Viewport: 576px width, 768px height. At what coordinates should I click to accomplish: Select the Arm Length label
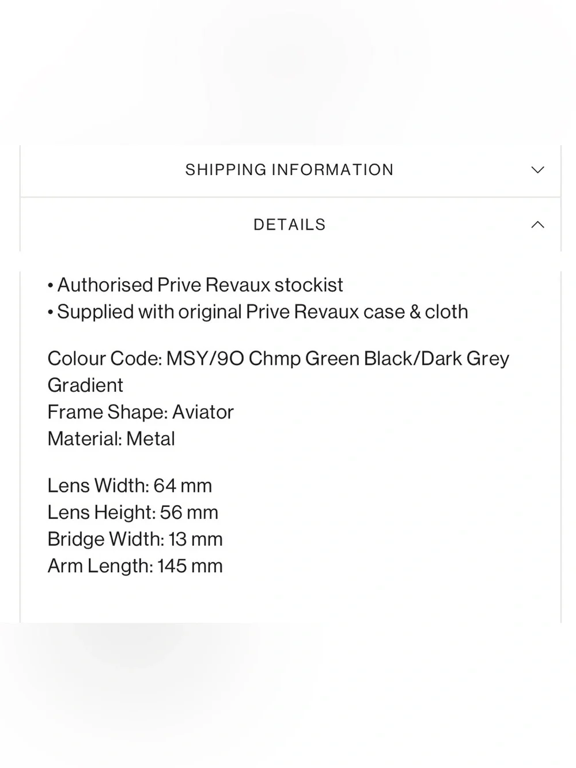pos(100,566)
